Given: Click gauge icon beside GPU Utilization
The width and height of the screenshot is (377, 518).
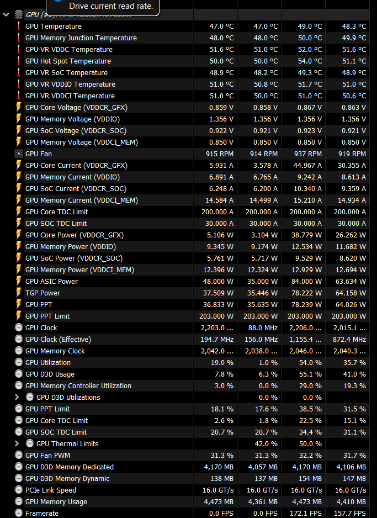Looking at the screenshot, I should [x=19, y=362].
